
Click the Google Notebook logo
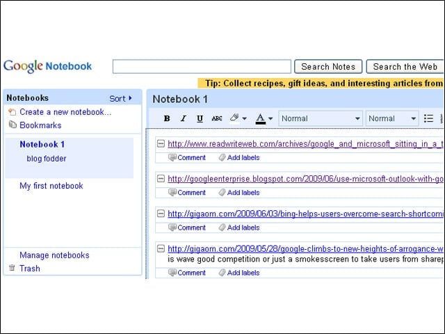(x=47, y=66)
